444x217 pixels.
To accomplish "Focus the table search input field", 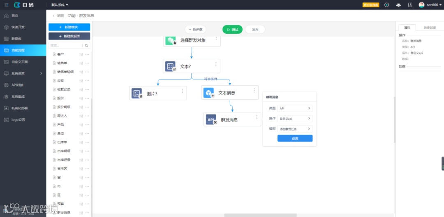I will pyautogui.click(x=65, y=45).
